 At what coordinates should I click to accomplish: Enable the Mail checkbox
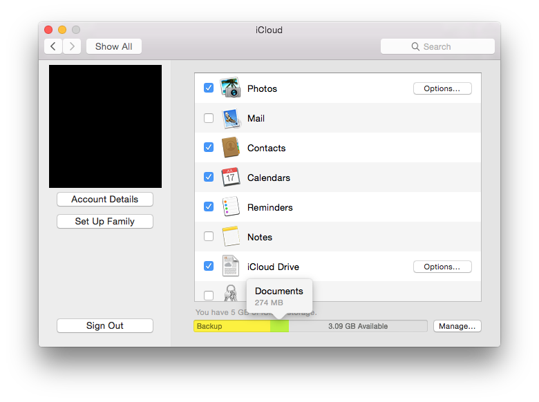click(x=209, y=118)
